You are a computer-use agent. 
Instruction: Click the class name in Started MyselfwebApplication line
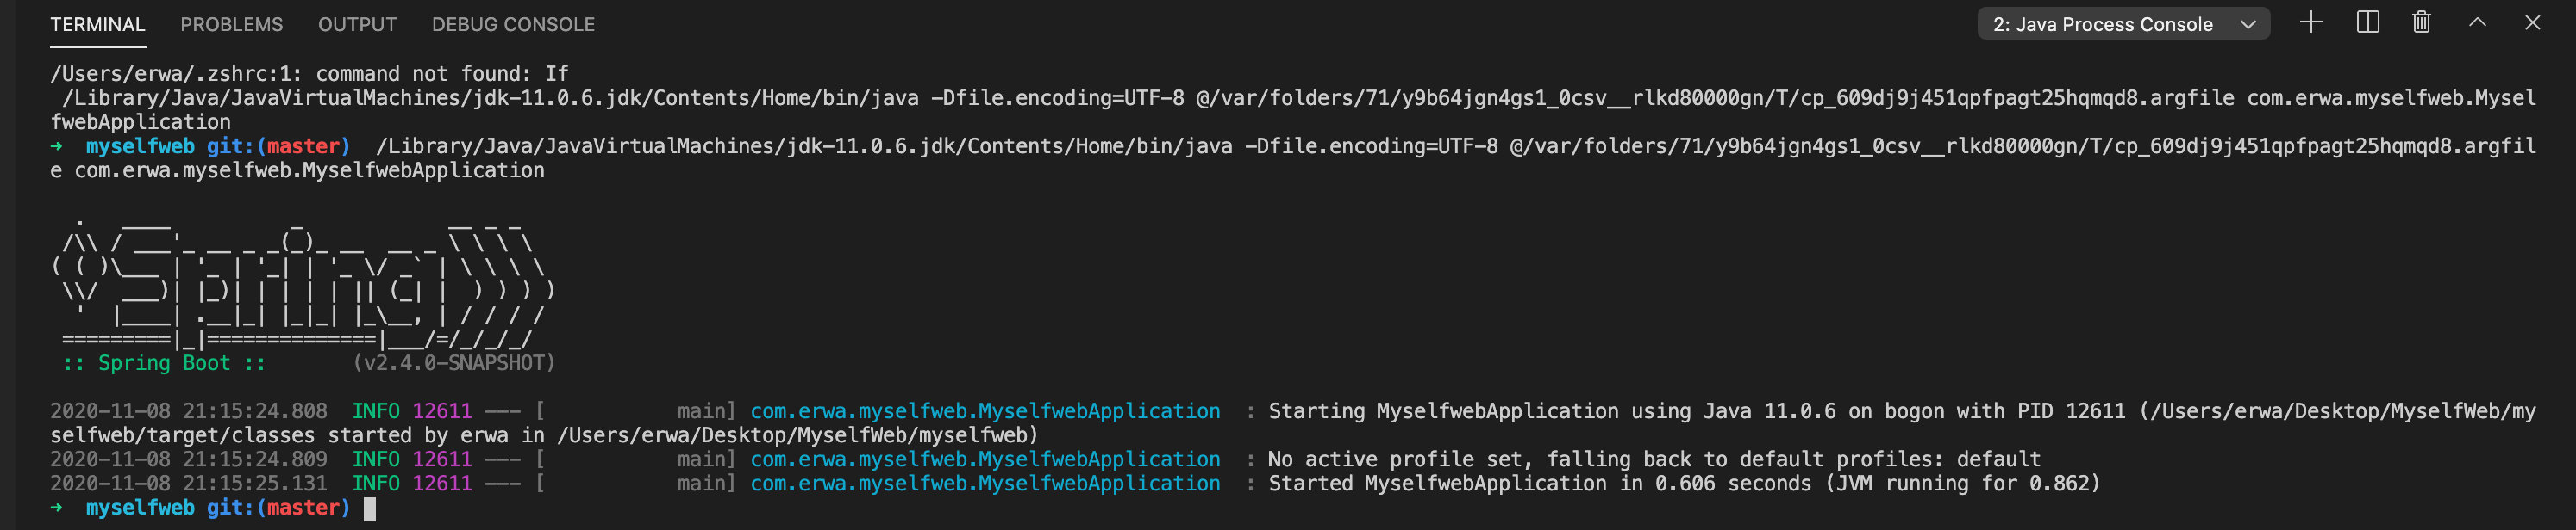pyautogui.click(x=985, y=483)
